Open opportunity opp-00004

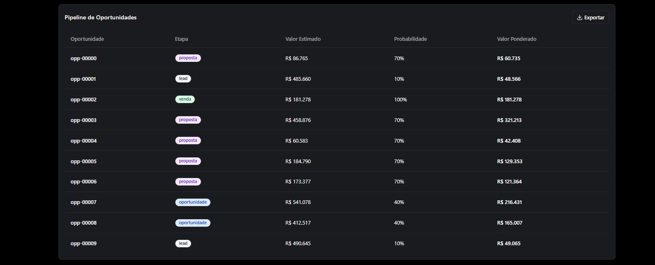click(84, 141)
